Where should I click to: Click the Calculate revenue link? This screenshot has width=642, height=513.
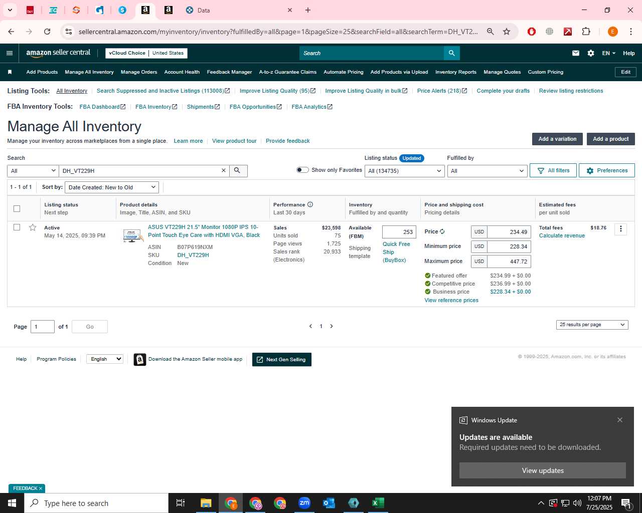coord(562,235)
